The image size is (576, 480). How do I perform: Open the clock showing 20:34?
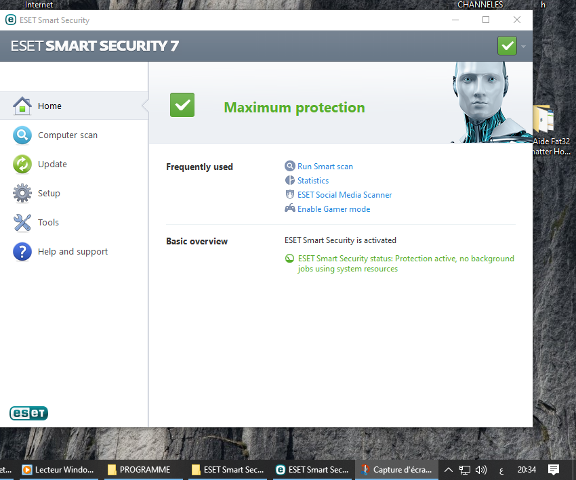click(527, 470)
